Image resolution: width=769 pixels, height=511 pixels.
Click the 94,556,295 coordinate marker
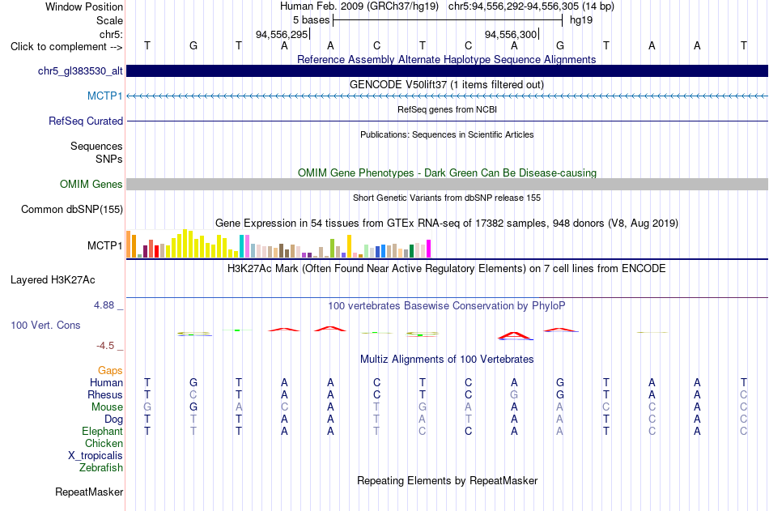(282, 34)
